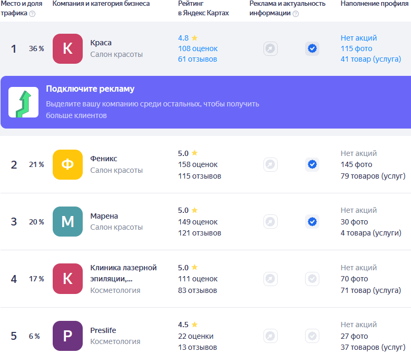The height and width of the screenshot is (363, 411).
Task: Open the 61 отзывов link for Краса
Action: point(197,59)
